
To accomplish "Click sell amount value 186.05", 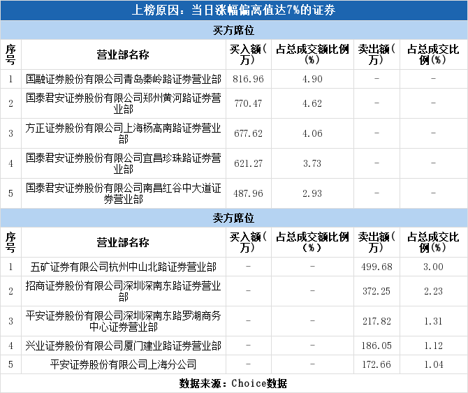I will click(376, 346).
